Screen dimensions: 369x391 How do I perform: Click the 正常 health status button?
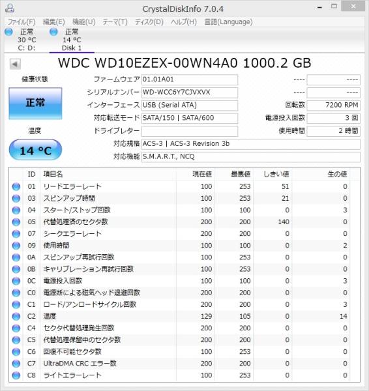(35, 103)
